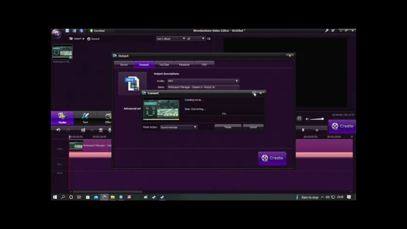
Task: Show hidden tray icons chevron
Action: click(322, 197)
